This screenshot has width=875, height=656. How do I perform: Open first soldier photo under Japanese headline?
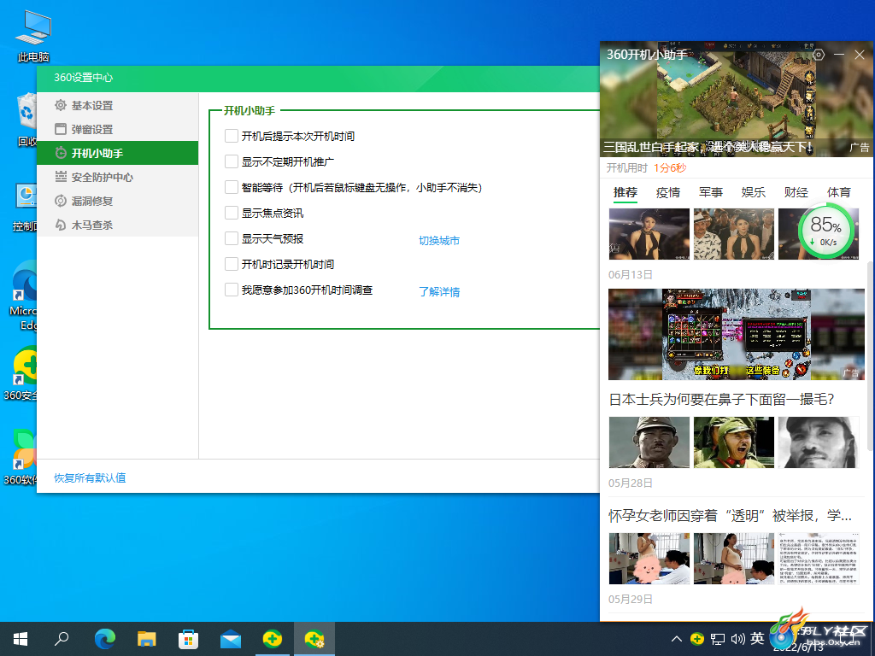coord(649,442)
